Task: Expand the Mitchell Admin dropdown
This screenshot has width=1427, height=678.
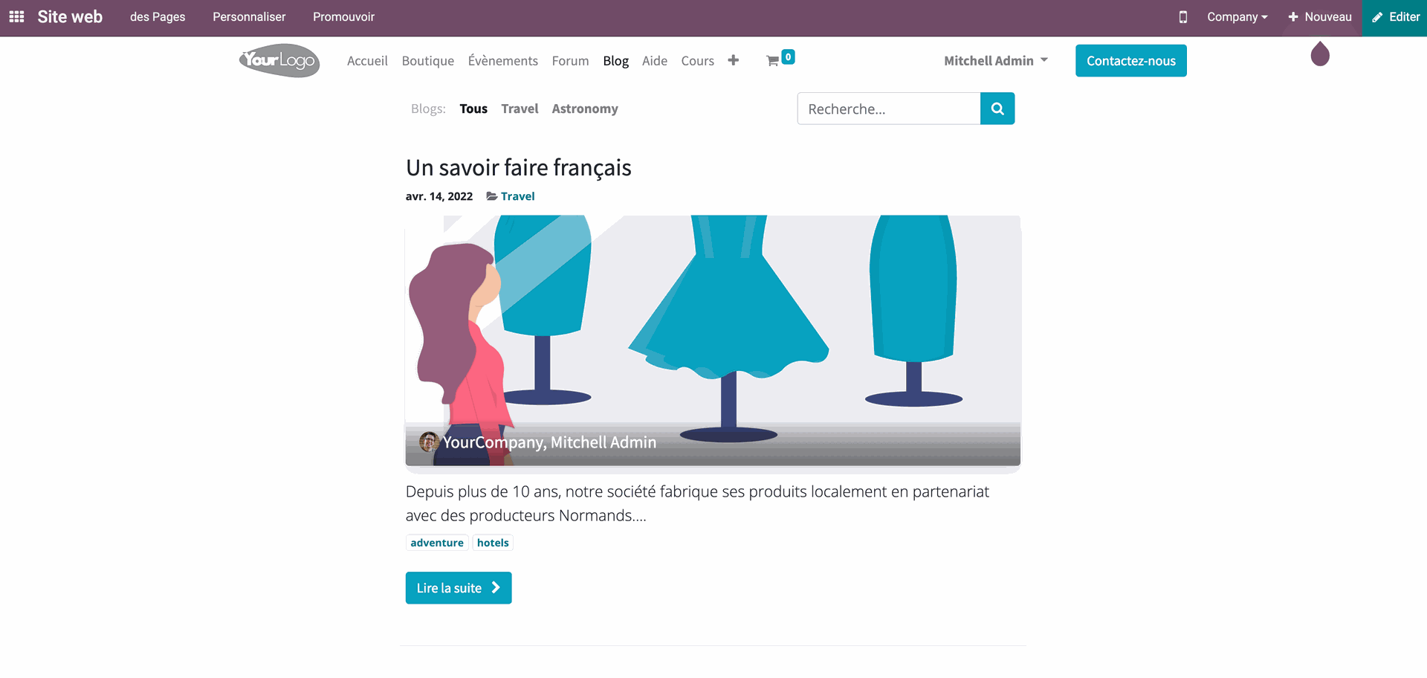Action: pyautogui.click(x=995, y=60)
